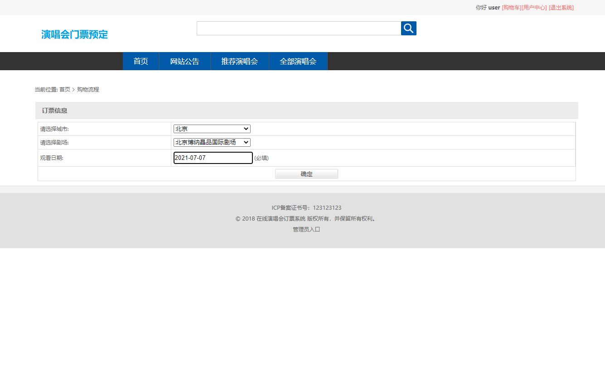The image size is (605, 385).
Task: Switch to the 推荐演唱会 tab
Action: point(239,61)
